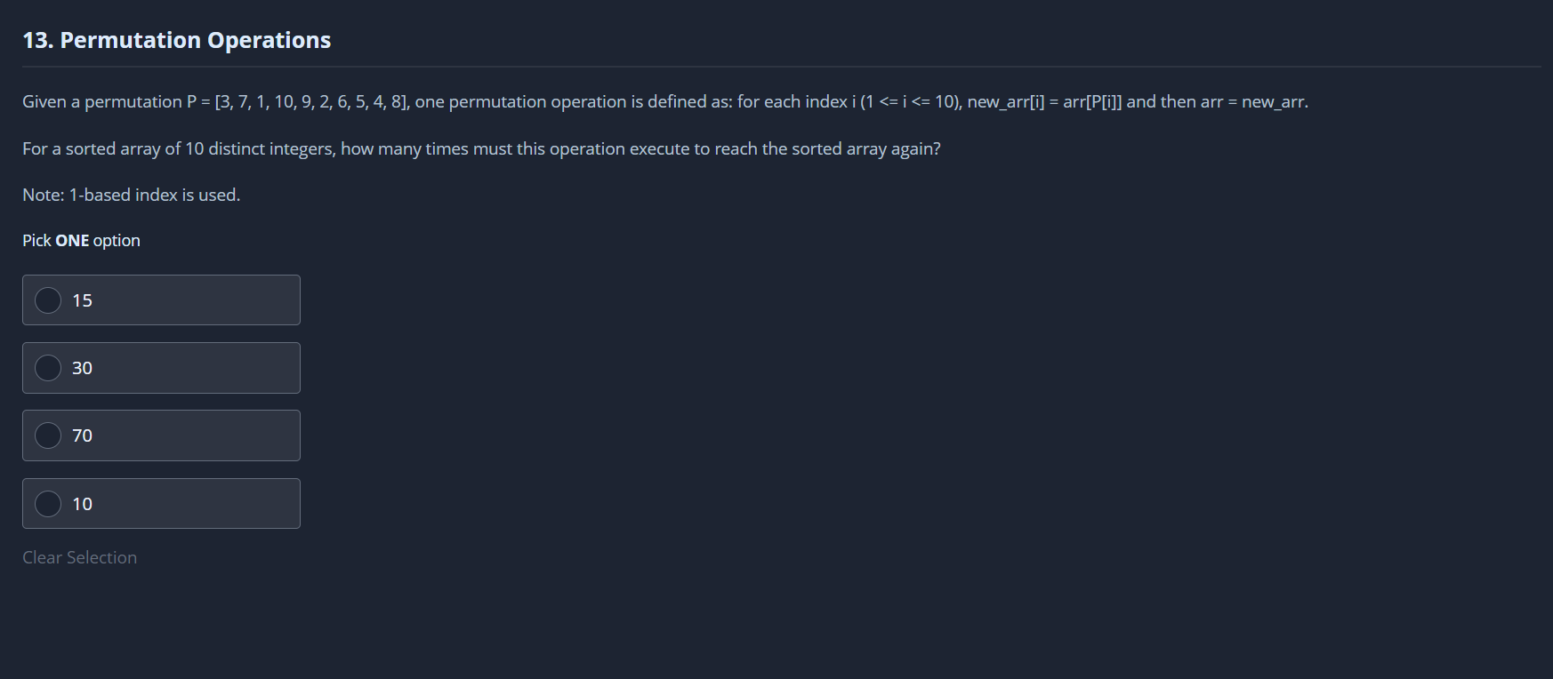Viewport: 1553px width, 679px height.
Task: Click the '(1 <= i <= 10)' index range text
Action: 910,102
